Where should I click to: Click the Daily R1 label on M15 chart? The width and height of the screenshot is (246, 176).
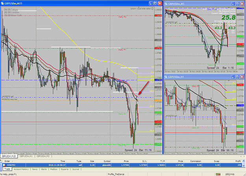point(122,50)
